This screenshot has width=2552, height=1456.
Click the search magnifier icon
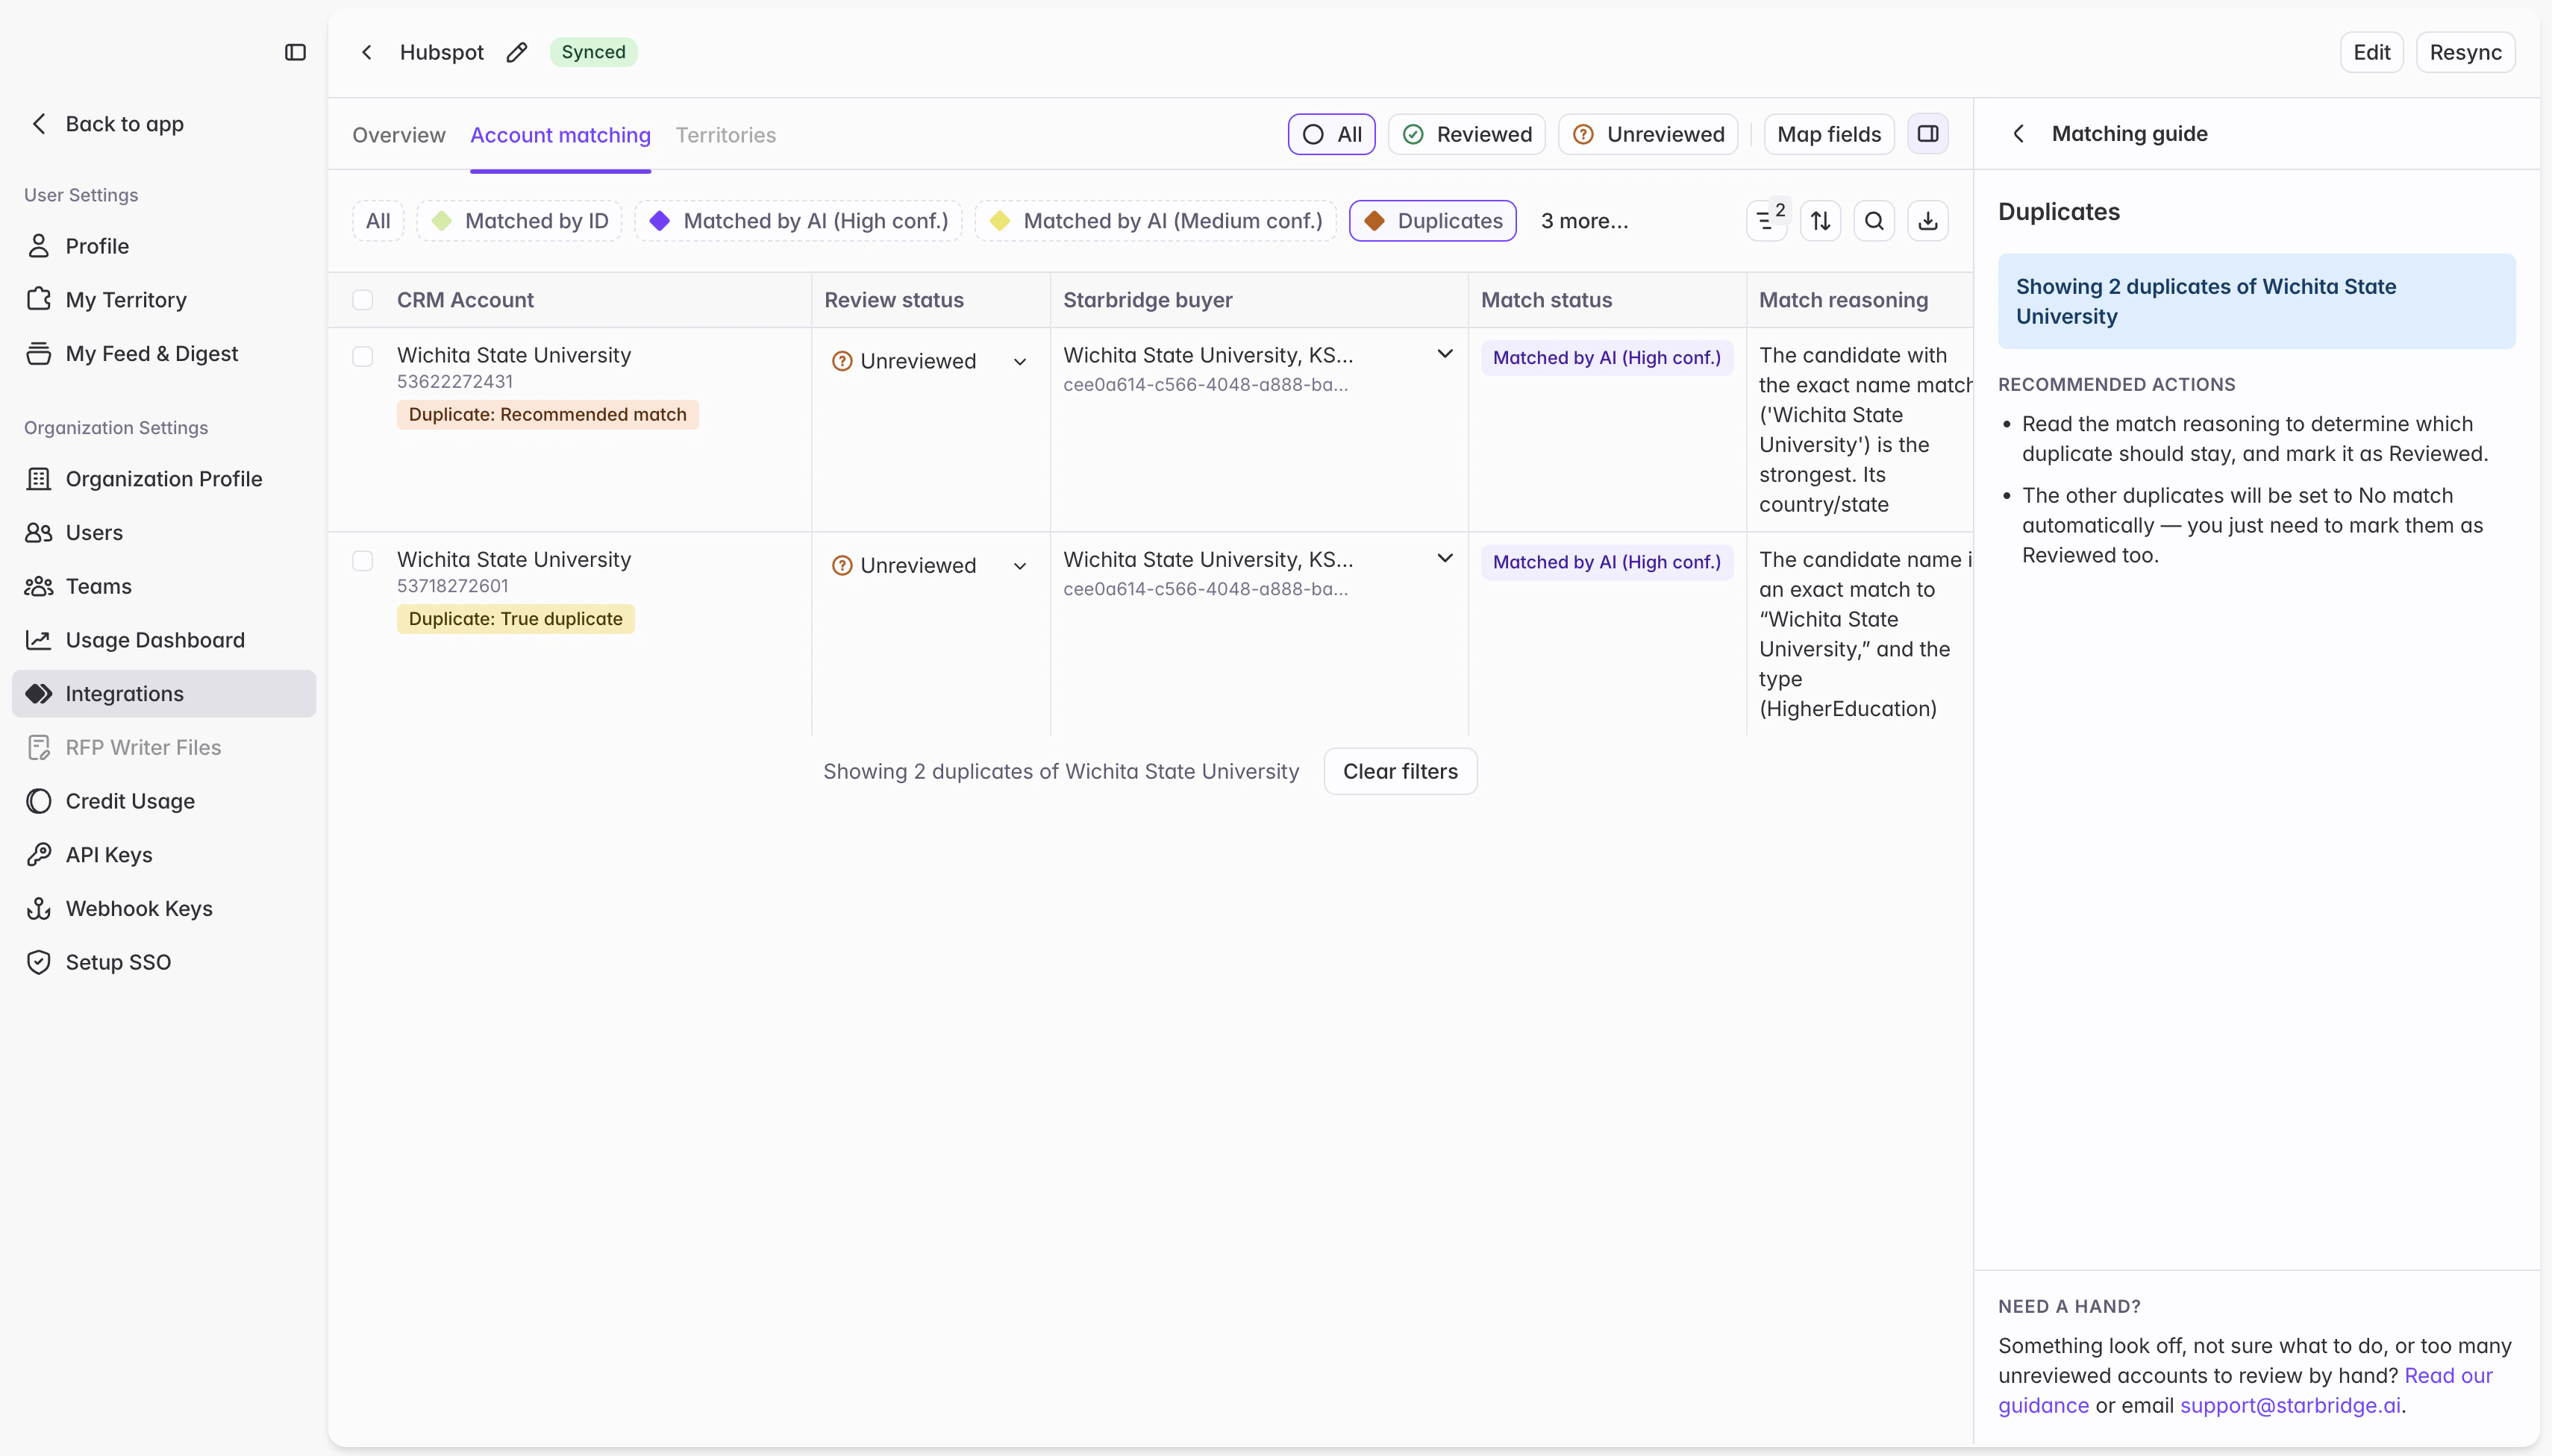tap(1874, 221)
